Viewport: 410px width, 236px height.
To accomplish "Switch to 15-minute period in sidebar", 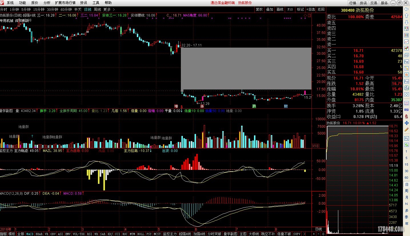I will pyautogui.click(x=406, y=164).
